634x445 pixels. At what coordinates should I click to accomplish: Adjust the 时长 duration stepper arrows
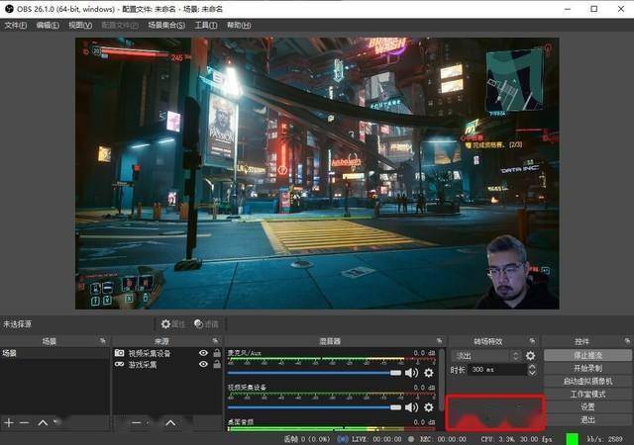tap(532, 370)
